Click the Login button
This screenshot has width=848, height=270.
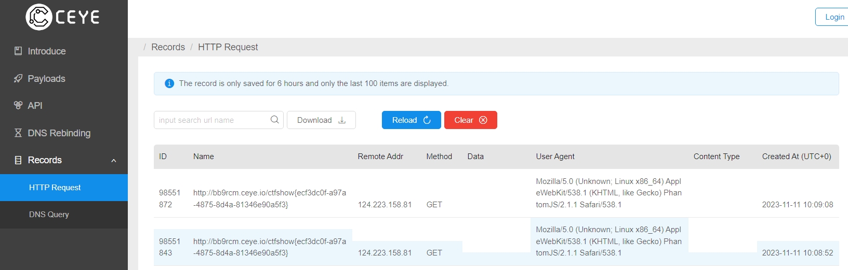point(832,17)
